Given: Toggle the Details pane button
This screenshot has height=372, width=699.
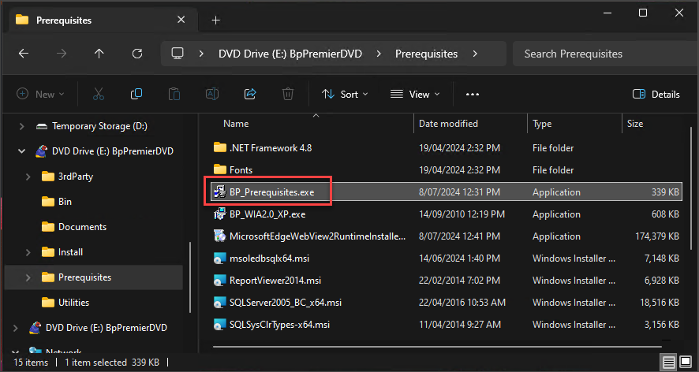Looking at the screenshot, I should point(656,94).
